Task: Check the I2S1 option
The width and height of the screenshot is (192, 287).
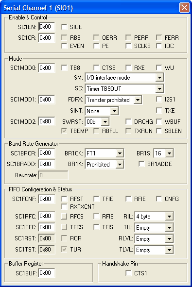Action: [x=159, y=100]
